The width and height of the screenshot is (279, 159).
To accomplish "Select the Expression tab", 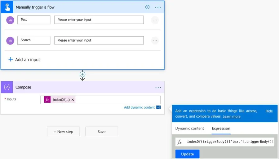I will (221, 128).
